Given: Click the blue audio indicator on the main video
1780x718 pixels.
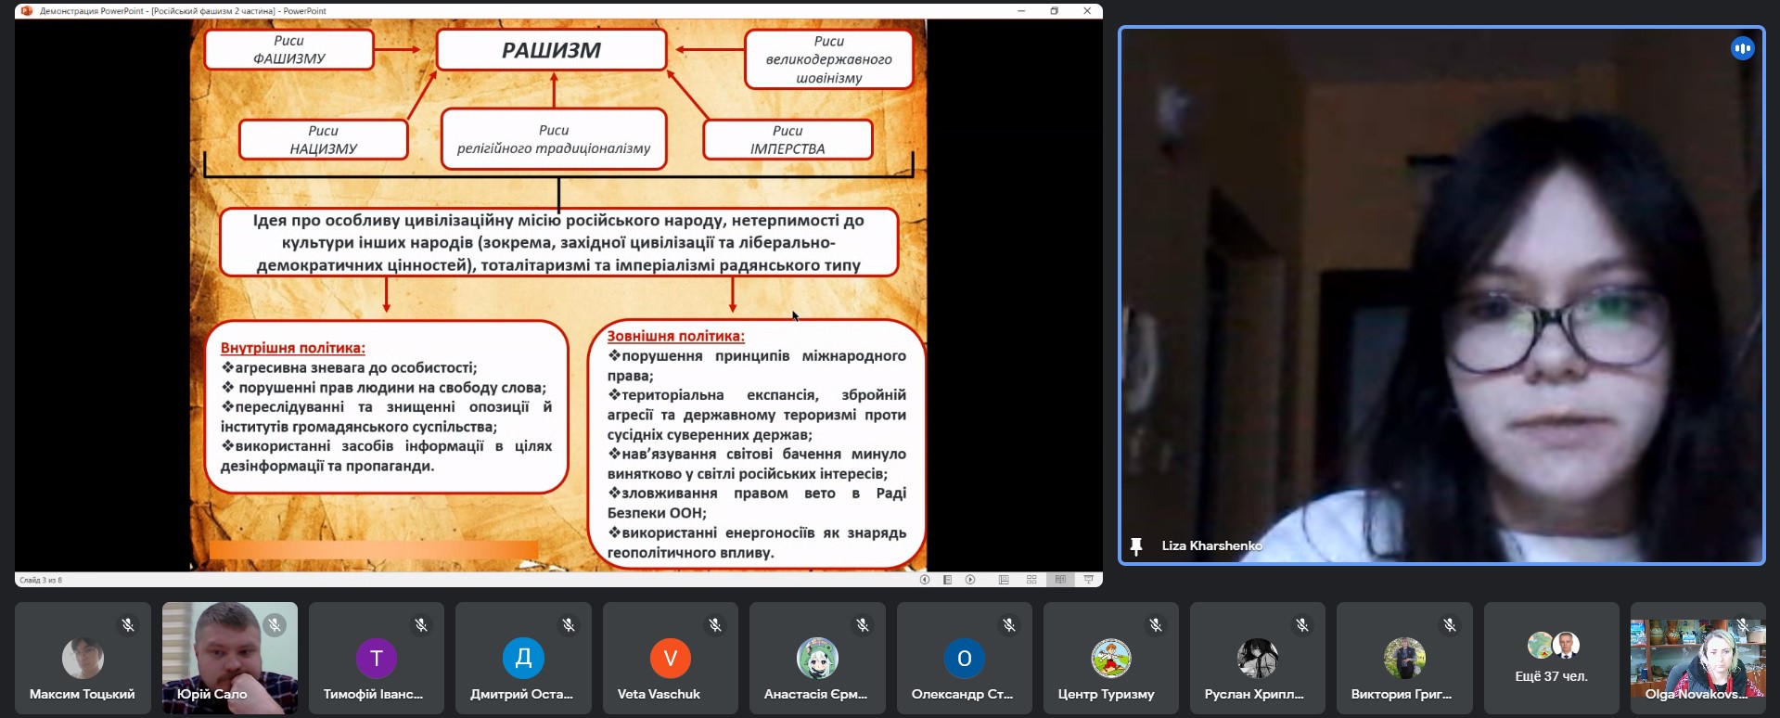Looking at the screenshot, I should pos(1742,48).
